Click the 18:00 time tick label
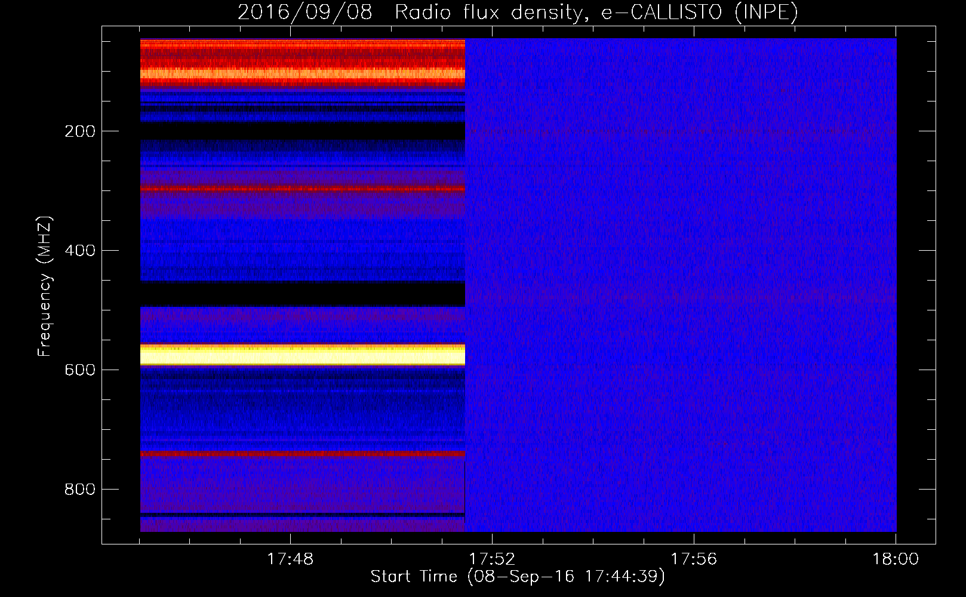The width and height of the screenshot is (966, 597). (896, 559)
